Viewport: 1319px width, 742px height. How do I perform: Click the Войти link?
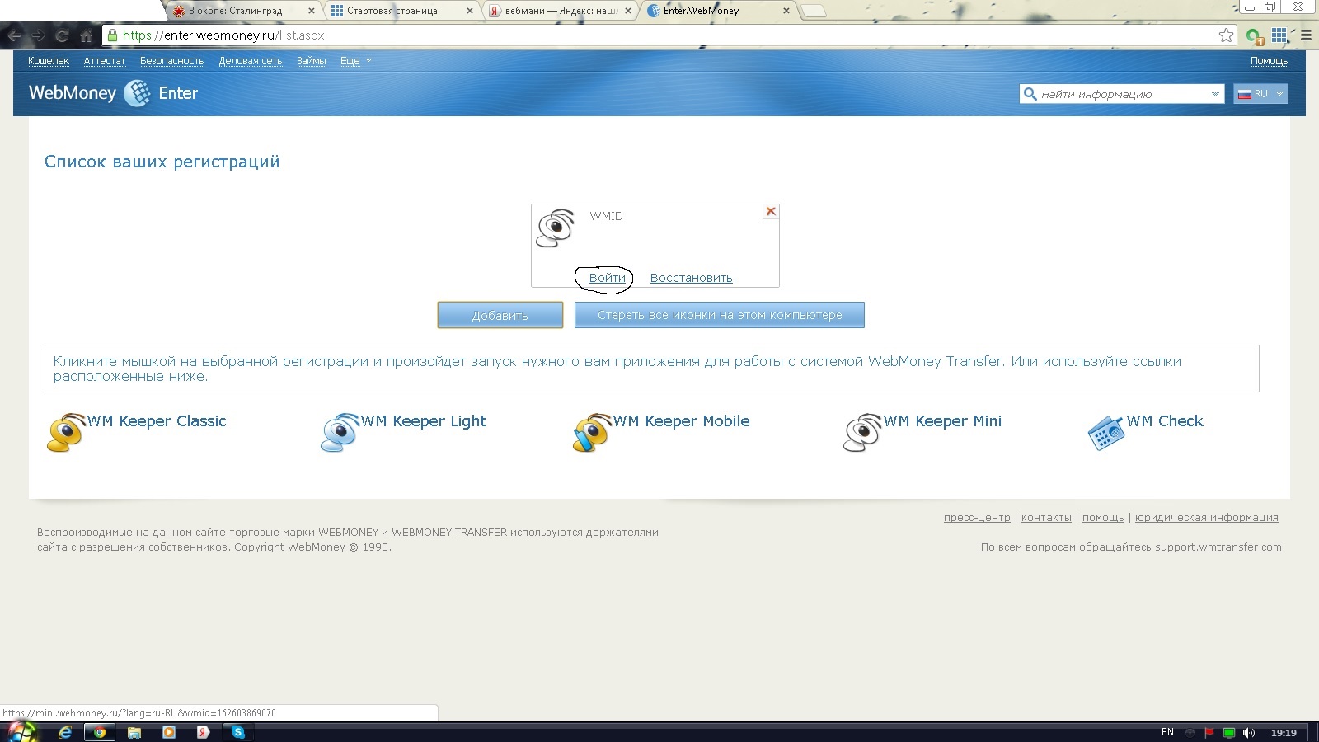point(608,278)
